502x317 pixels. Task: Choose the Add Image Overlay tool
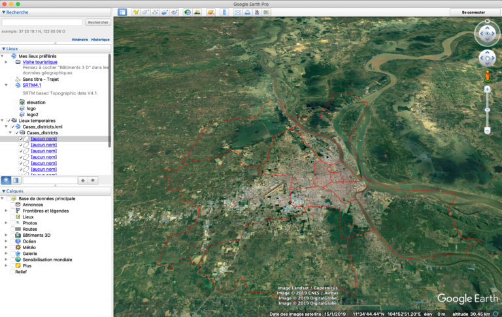coord(165,12)
